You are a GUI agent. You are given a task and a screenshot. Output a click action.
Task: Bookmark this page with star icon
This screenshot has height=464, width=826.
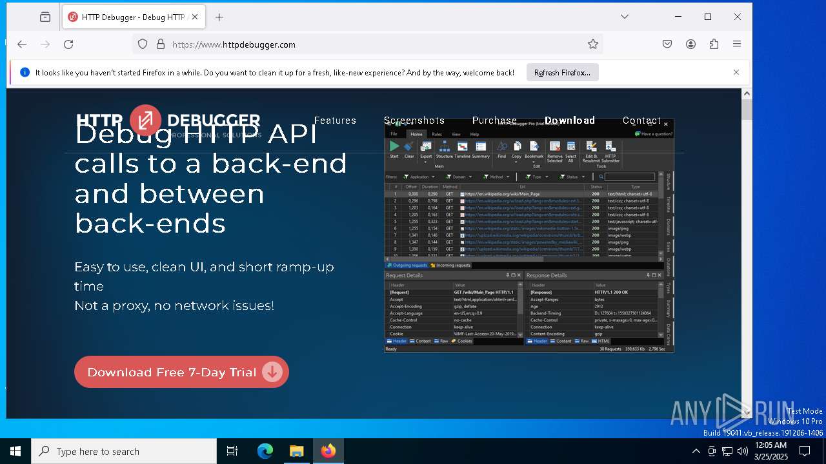pyautogui.click(x=592, y=44)
